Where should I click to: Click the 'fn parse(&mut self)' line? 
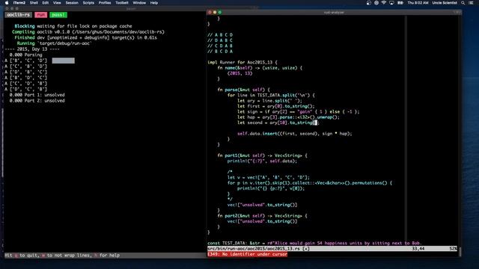tap(244, 90)
